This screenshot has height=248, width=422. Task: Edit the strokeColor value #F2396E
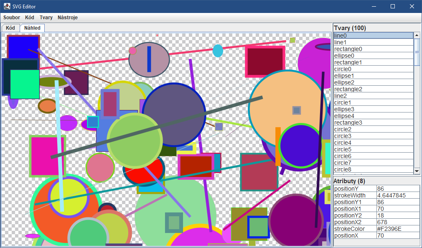pos(398,229)
